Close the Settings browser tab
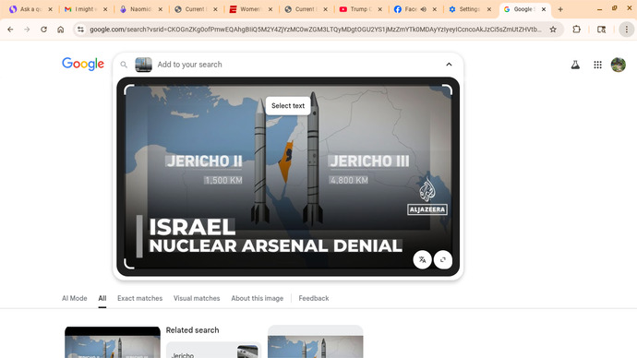This screenshot has width=637, height=358. point(489,9)
